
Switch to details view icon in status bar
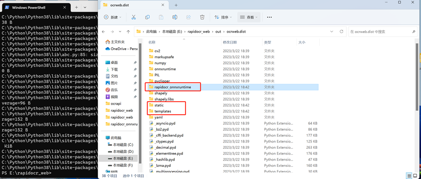tap(409, 176)
